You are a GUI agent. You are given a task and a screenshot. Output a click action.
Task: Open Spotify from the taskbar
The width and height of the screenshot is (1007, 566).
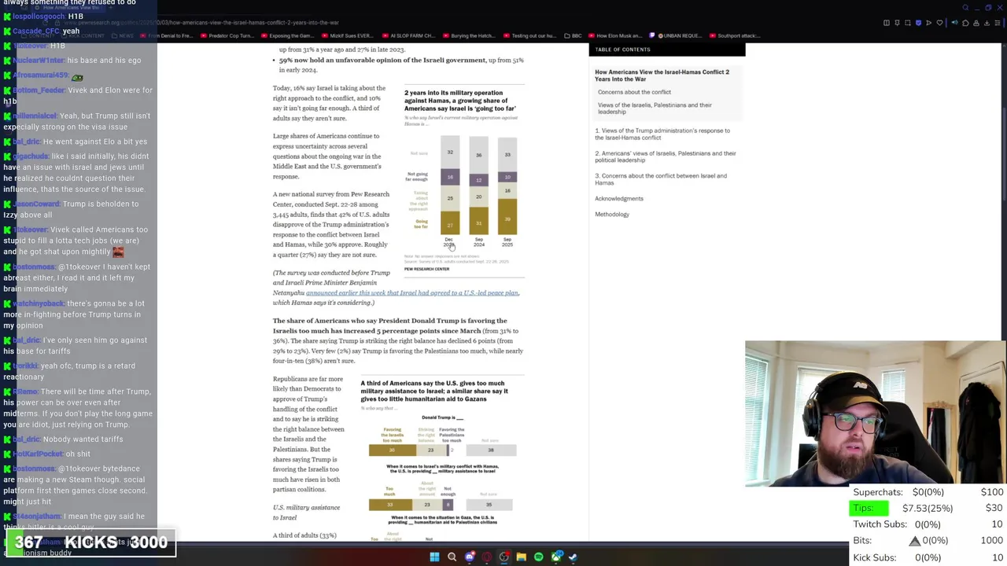538,557
